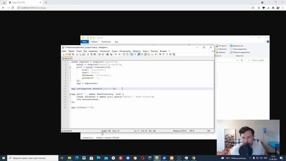The width and height of the screenshot is (286, 161).
Task: Click the browser Reload button
Action: (x=13, y=8)
